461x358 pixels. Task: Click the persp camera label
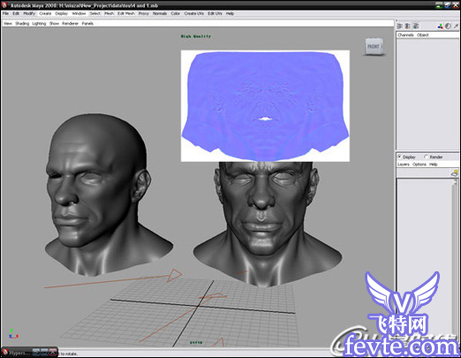(195, 342)
